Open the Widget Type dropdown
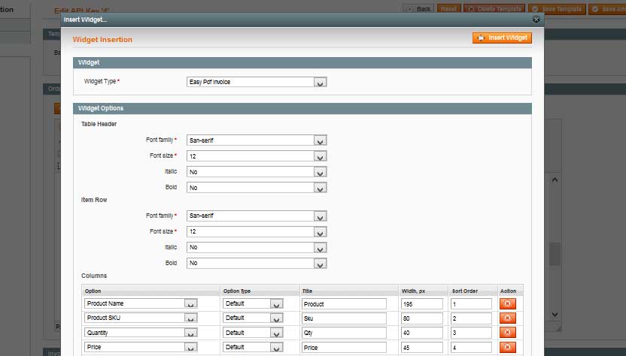Screen dimensions: 626x356 (x=257, y=82)
